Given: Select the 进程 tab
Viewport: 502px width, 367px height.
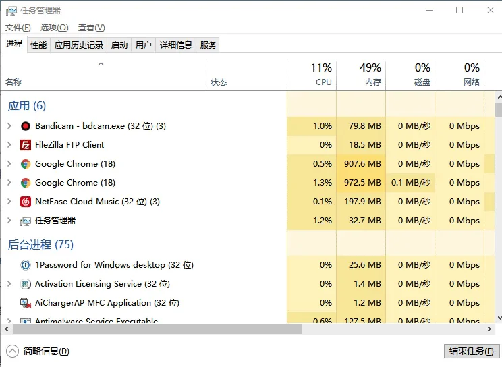Looking at the screenshot, I should click(14, 45).
